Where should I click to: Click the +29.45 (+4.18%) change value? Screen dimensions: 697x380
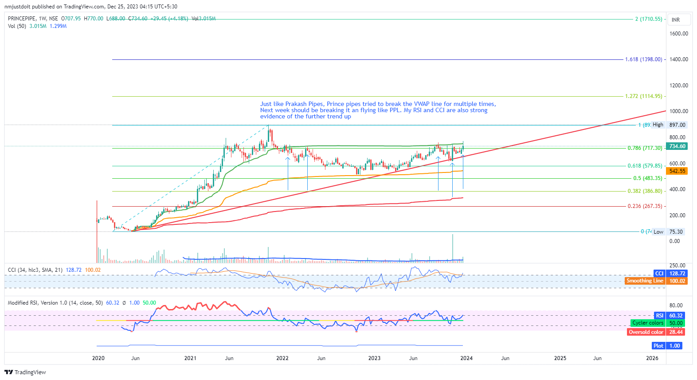pyautogui.click(x=169, y=19)
